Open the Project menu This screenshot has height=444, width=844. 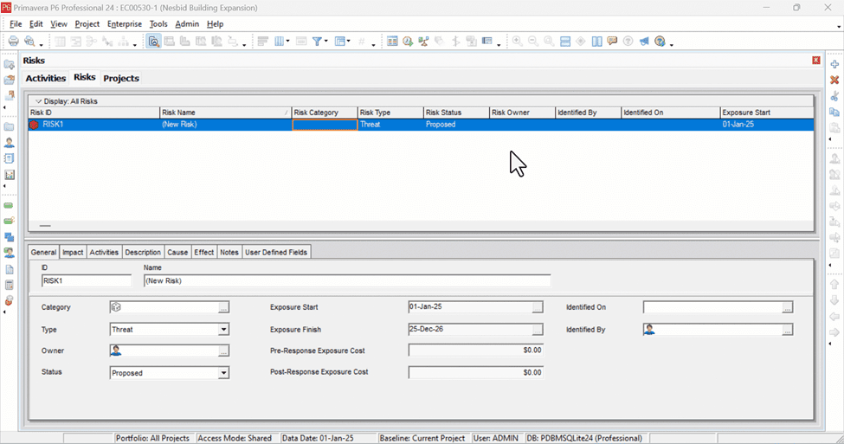87,23
